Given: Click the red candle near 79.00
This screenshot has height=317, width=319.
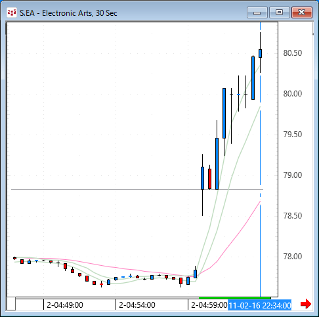Looking at the screenshot, I should point(209,179).
